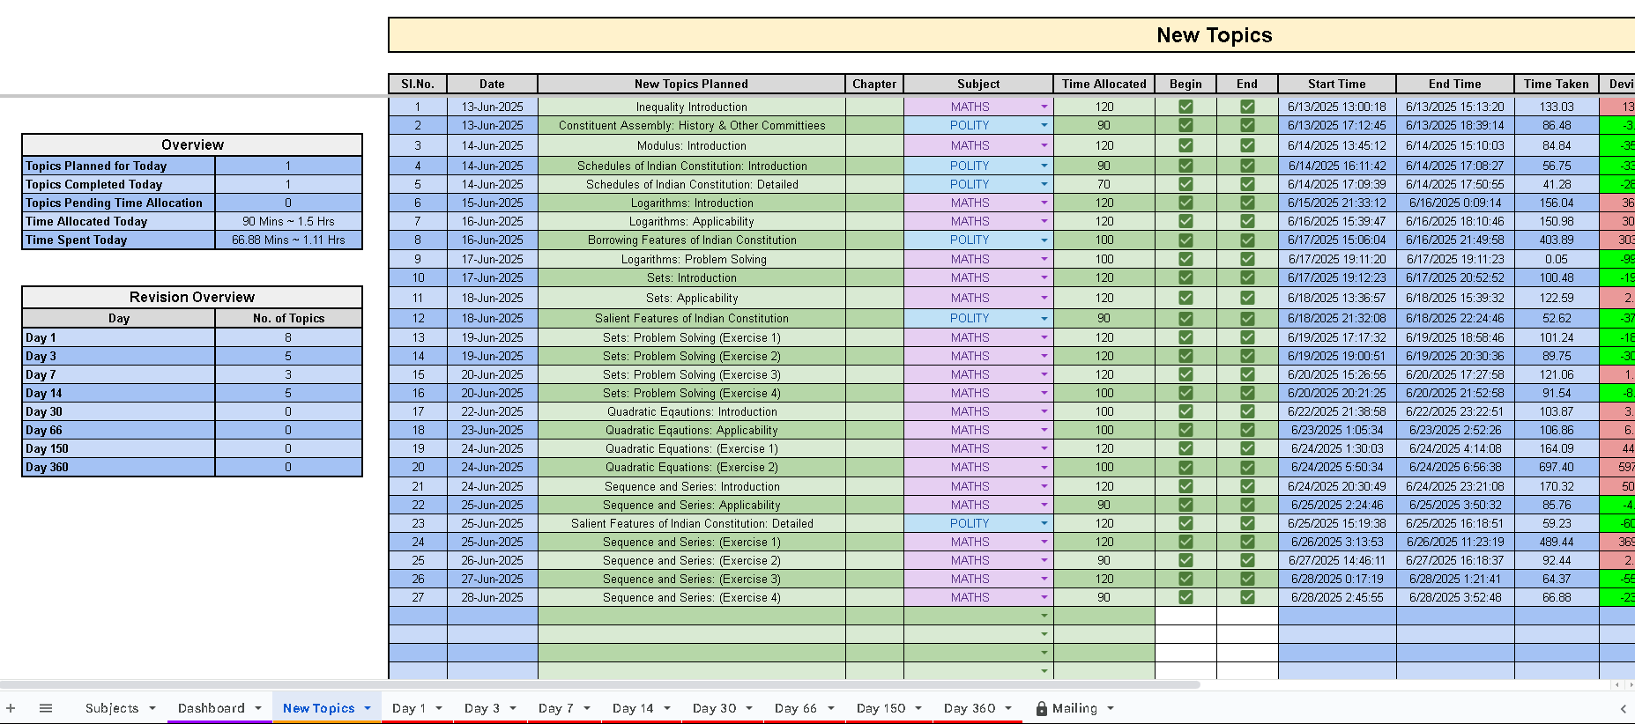This screenshot has height=724, width=1635.
Task: Select the New Topics title cell
Action: point(1012,35)
